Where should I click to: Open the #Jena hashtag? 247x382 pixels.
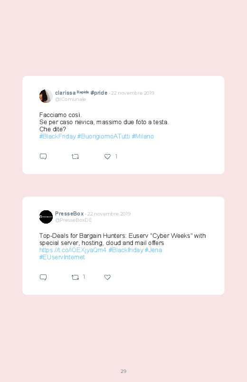[153, 250]
